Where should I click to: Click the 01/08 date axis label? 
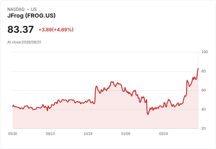(x=126, y=134)
